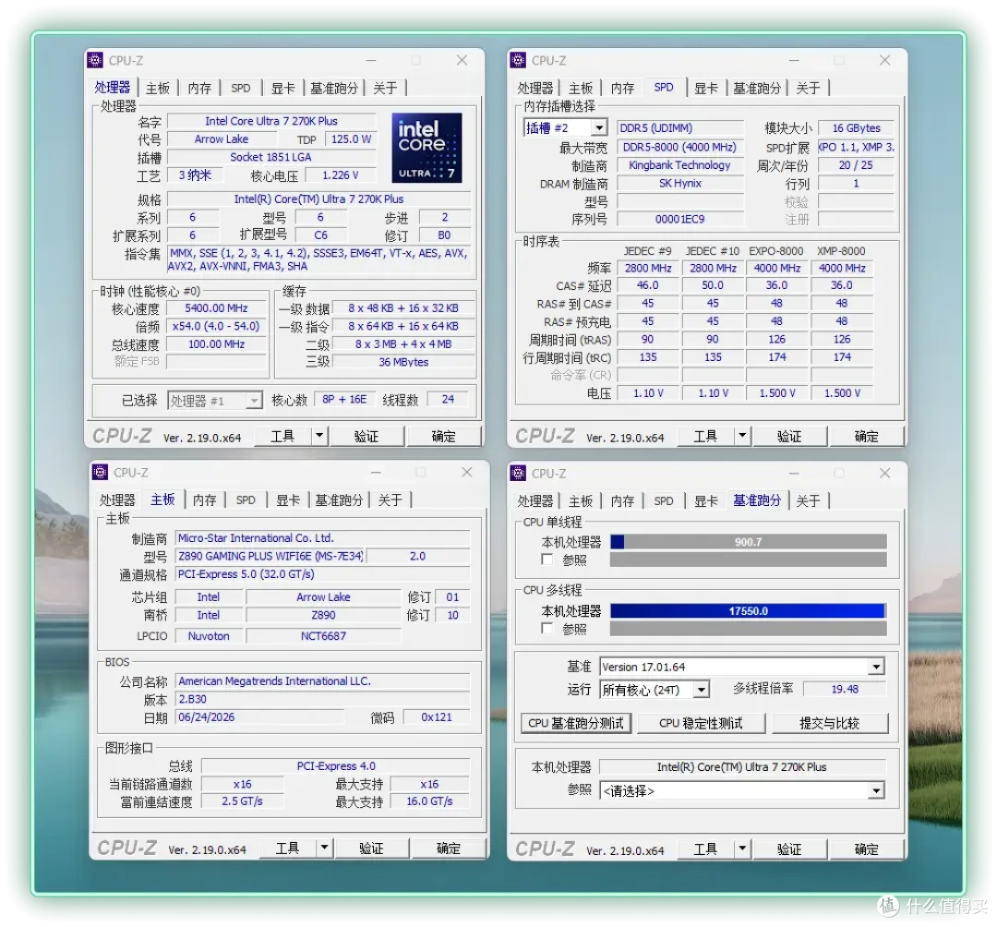Click the Intel Core Ultra 7 270K Plus name field
This screenshot has height=927, width=997.
tap(271, 121)
